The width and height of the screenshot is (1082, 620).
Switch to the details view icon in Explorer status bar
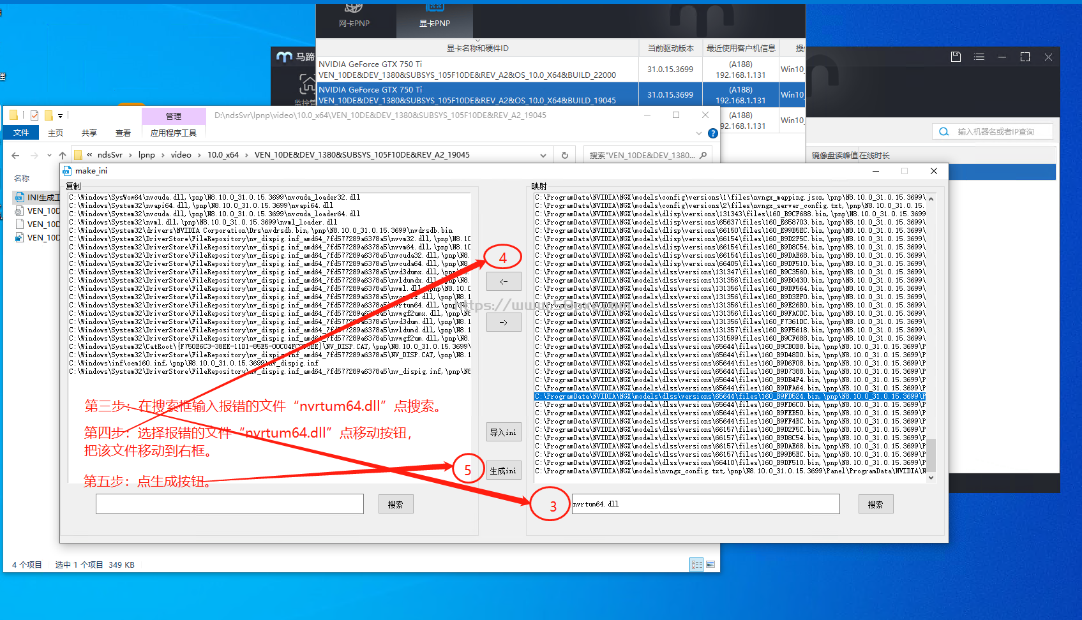pyautogui.click(x=696, y=565)
